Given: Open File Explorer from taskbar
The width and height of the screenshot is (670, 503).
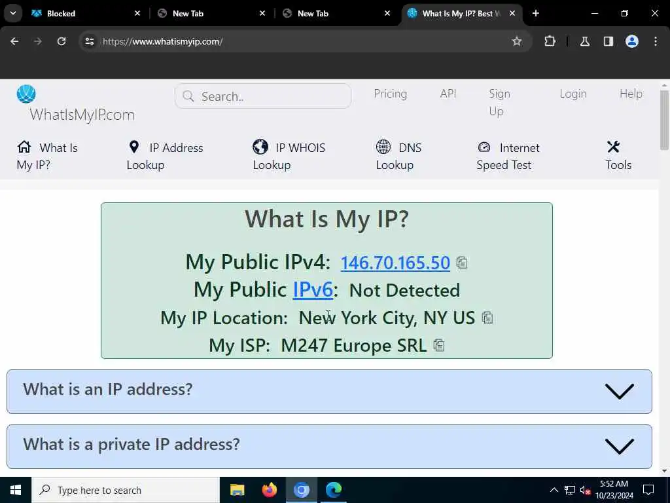Looking at the screenshot, I should pos(237,490).
